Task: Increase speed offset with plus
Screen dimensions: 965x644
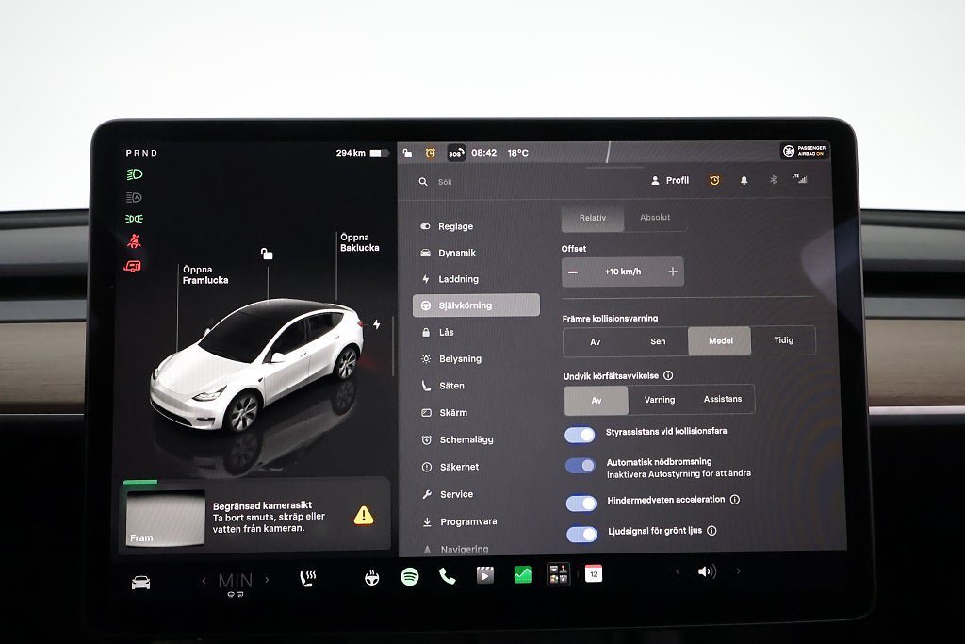Action: coord(673,272)
